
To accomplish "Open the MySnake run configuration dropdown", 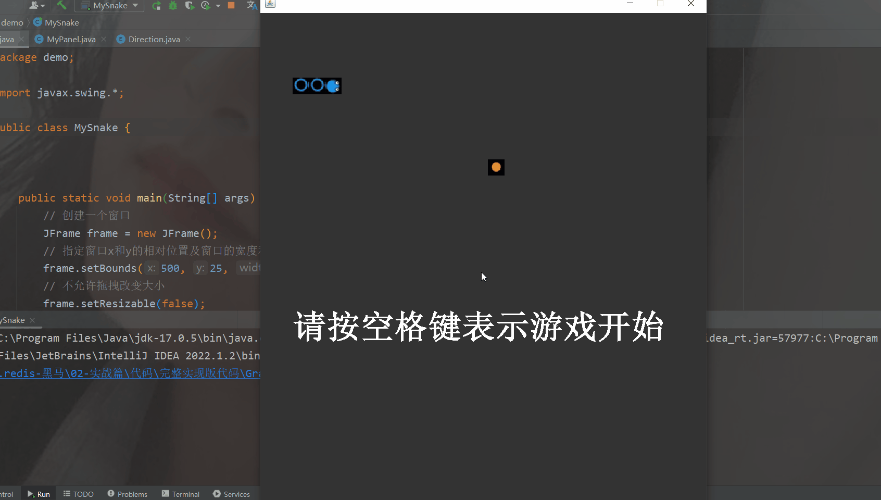I will [x=109, y=5].
